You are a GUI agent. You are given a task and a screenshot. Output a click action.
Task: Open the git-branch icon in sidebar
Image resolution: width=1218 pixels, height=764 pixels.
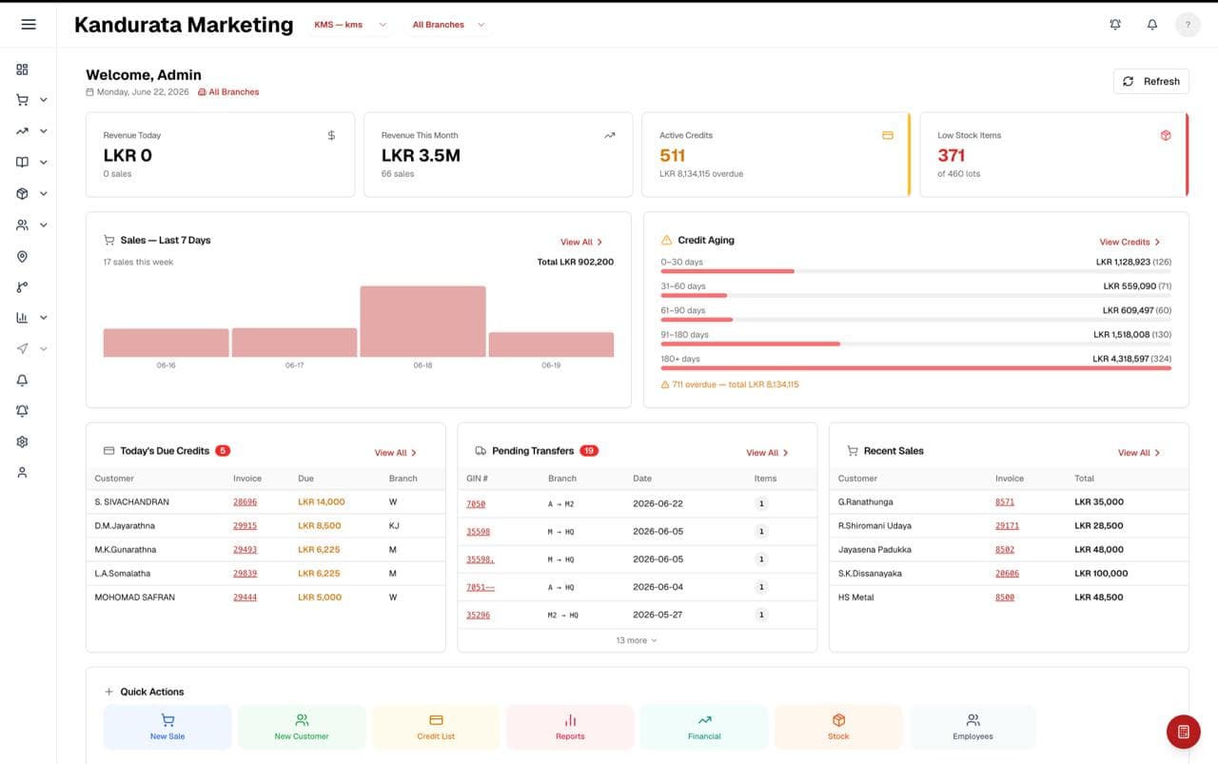point(22,287)
